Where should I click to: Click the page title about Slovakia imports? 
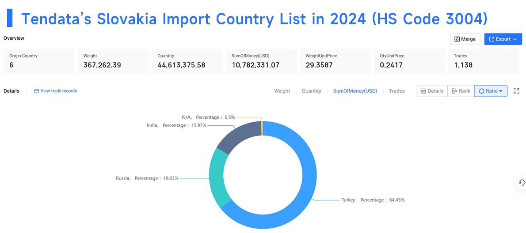[254, 19]
